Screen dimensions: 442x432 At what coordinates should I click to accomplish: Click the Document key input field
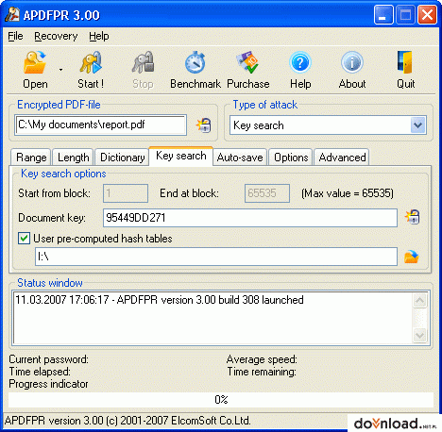tap(250, 218)
